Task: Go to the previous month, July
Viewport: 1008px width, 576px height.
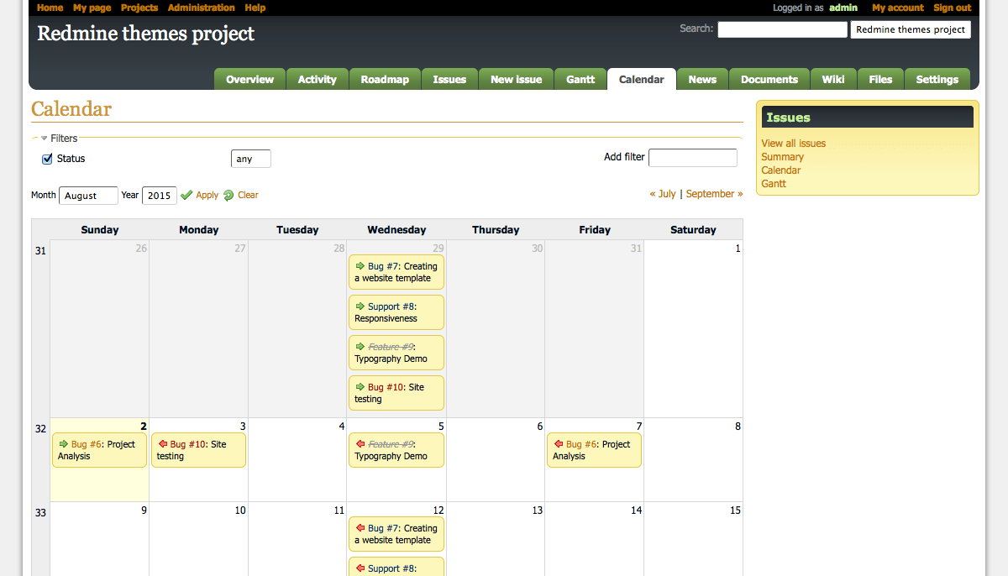Action: 663,194
